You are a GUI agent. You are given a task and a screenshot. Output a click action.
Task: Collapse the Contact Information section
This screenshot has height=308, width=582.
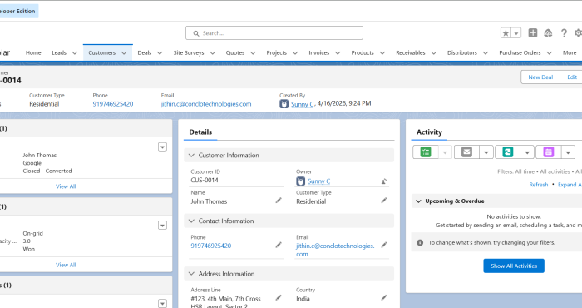click(x=191, y=221)
